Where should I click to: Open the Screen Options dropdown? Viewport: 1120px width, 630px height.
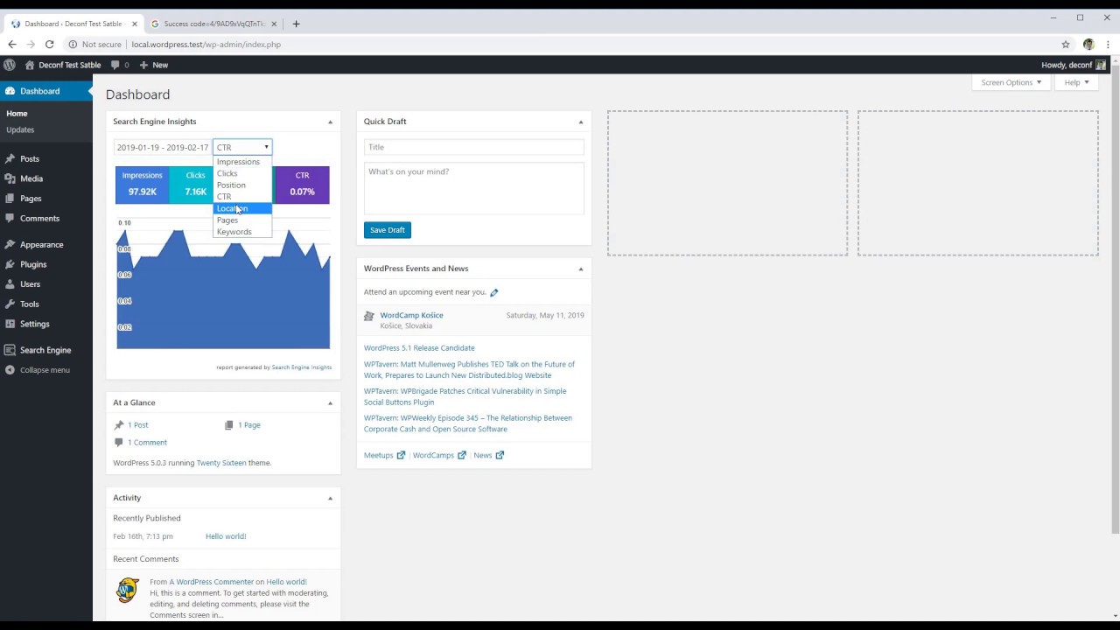click(1011, 82)
